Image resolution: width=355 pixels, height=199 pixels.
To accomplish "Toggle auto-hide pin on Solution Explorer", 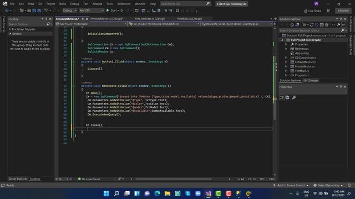I will (341, 19).
